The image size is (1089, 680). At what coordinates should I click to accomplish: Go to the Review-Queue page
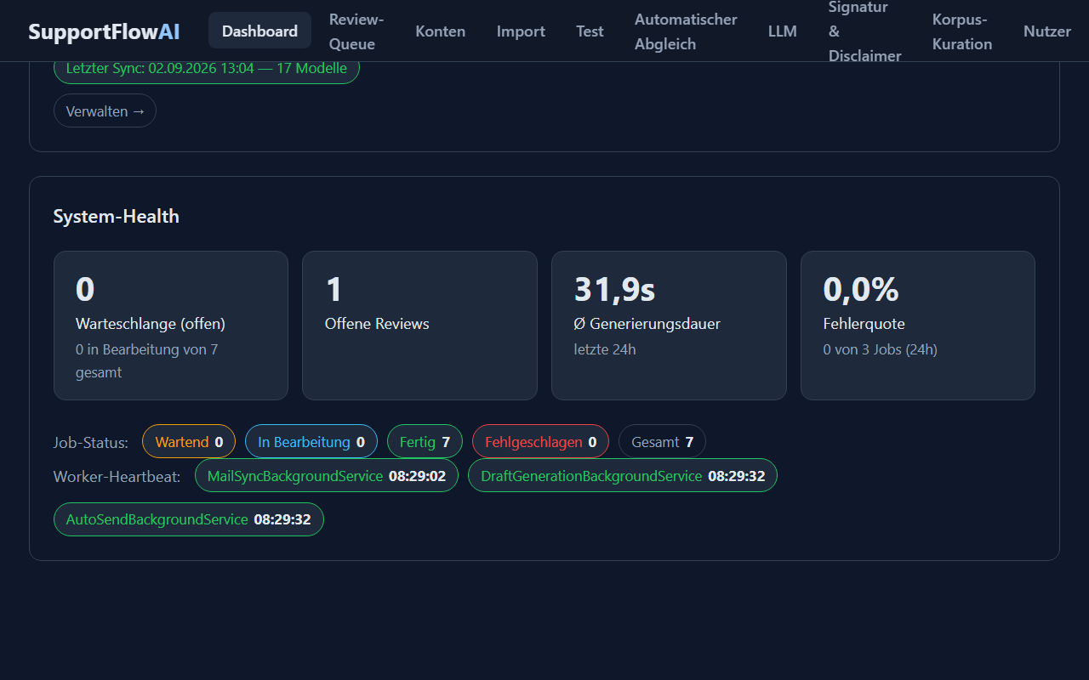pyautogui.click(x=356, y=31)
